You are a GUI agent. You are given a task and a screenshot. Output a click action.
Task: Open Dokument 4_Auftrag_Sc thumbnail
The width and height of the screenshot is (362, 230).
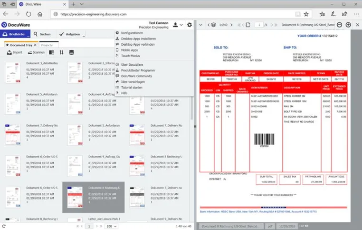[x=75, y=166]
